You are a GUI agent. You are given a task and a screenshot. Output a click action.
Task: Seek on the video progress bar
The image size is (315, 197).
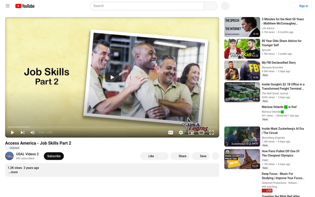(112, 127)
